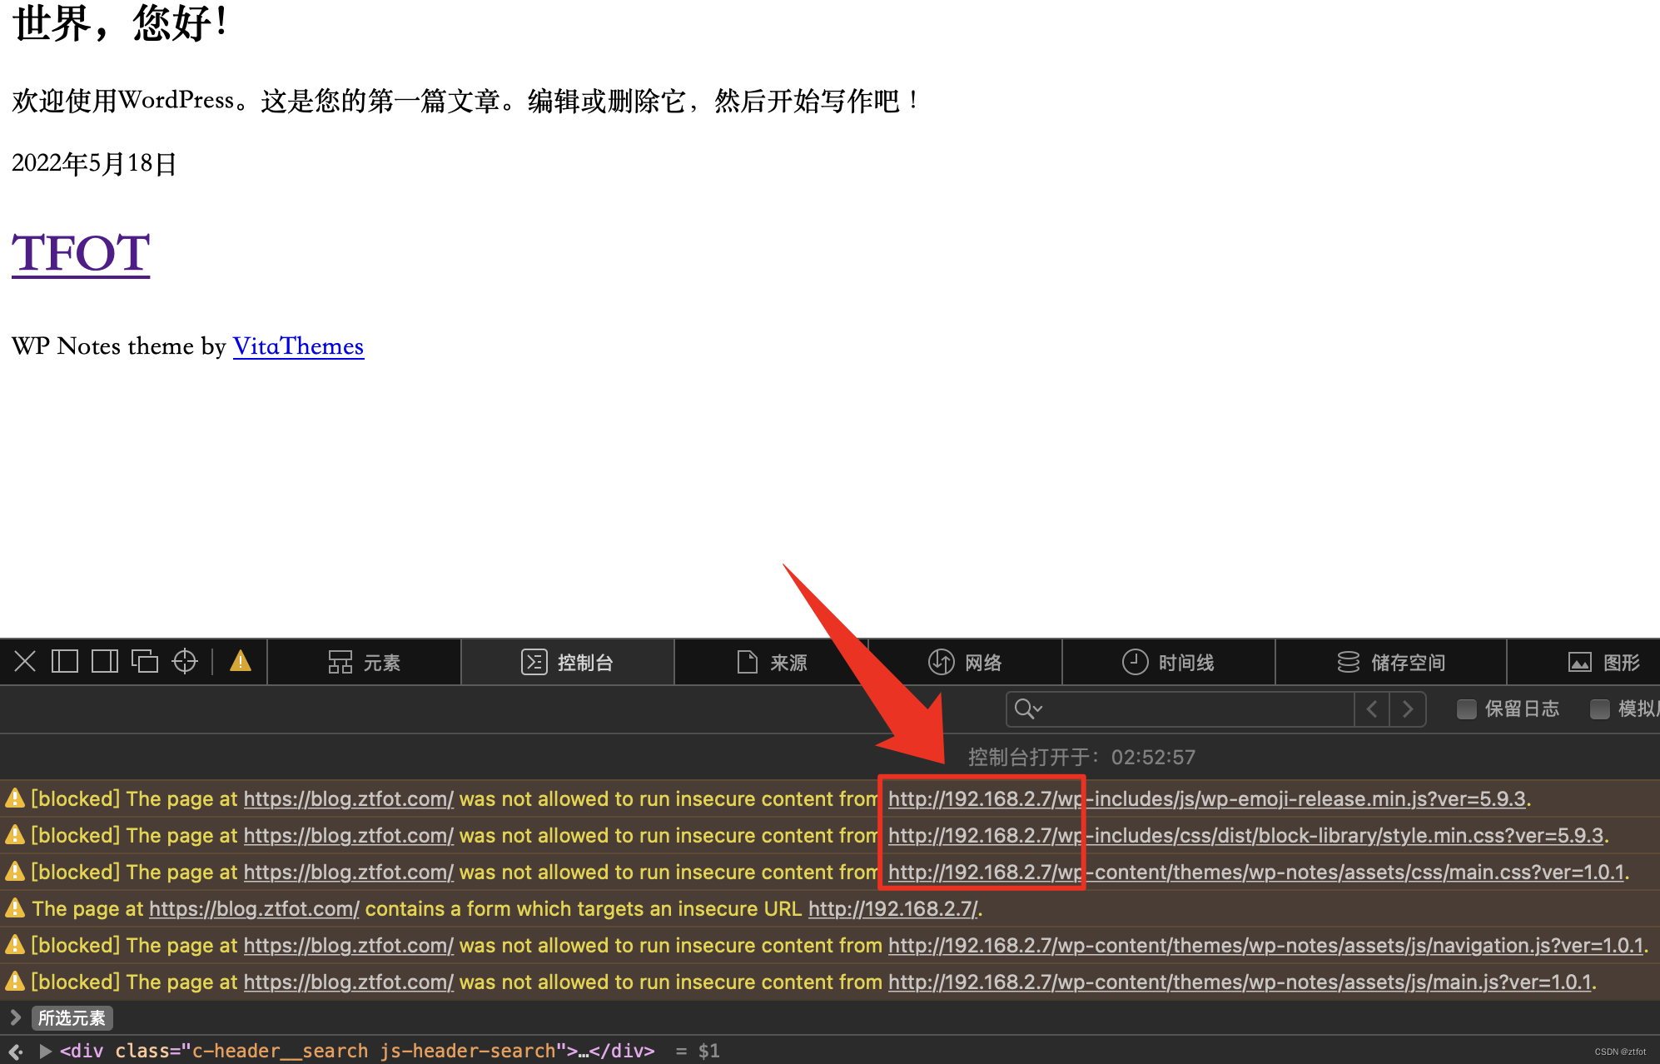Open the block-library style.min.css blocked URL
This screenshot has width=1660, height=1064.
tap(1245, 836)
